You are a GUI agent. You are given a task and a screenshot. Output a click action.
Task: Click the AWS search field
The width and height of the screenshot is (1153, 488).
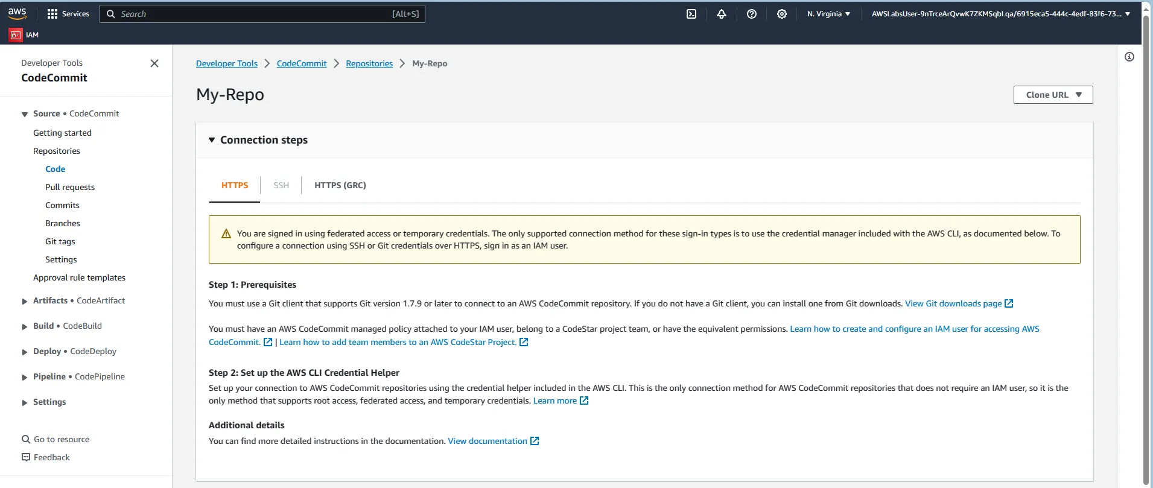point(262,14)
